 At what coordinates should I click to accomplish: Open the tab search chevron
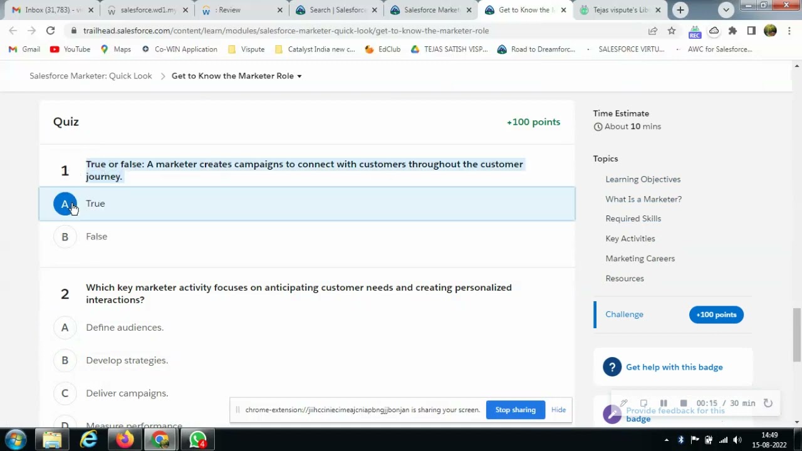point(726,10)
